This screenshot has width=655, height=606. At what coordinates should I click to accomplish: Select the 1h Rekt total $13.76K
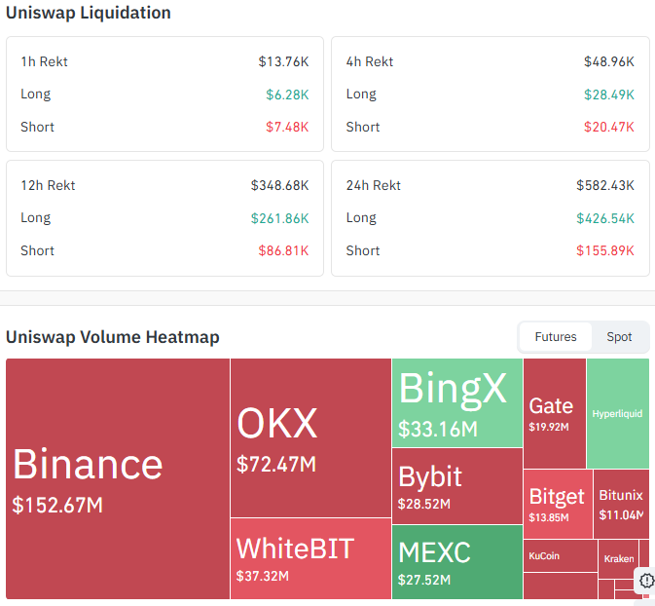(x=283, y=61)
